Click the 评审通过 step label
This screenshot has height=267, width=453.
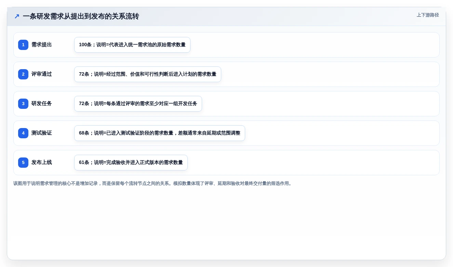[x=42, y=74]
